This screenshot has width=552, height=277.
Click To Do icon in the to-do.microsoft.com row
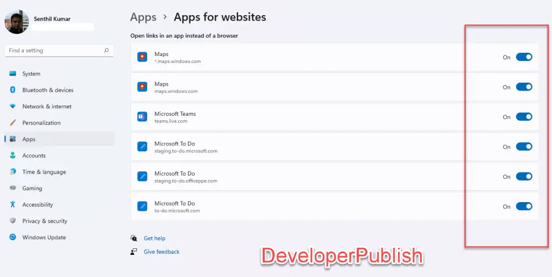[142, 206]
